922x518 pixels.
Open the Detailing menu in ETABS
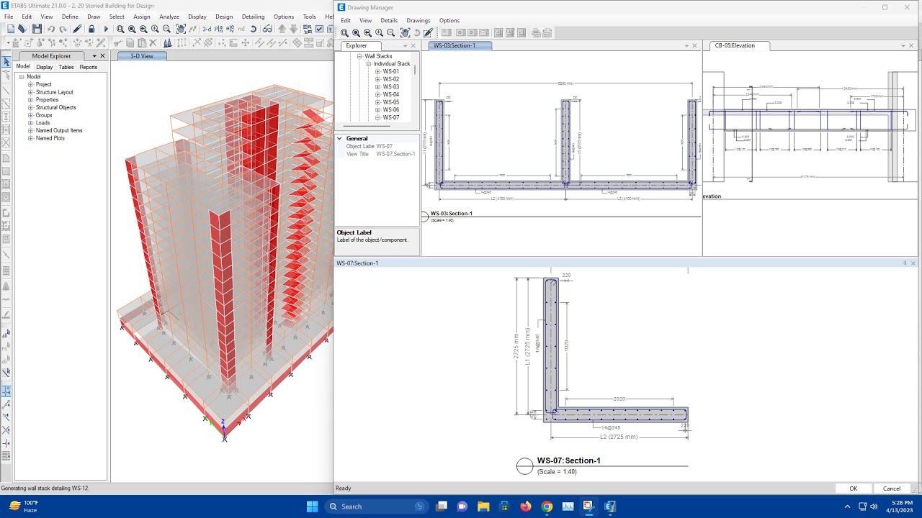(253, 17)
